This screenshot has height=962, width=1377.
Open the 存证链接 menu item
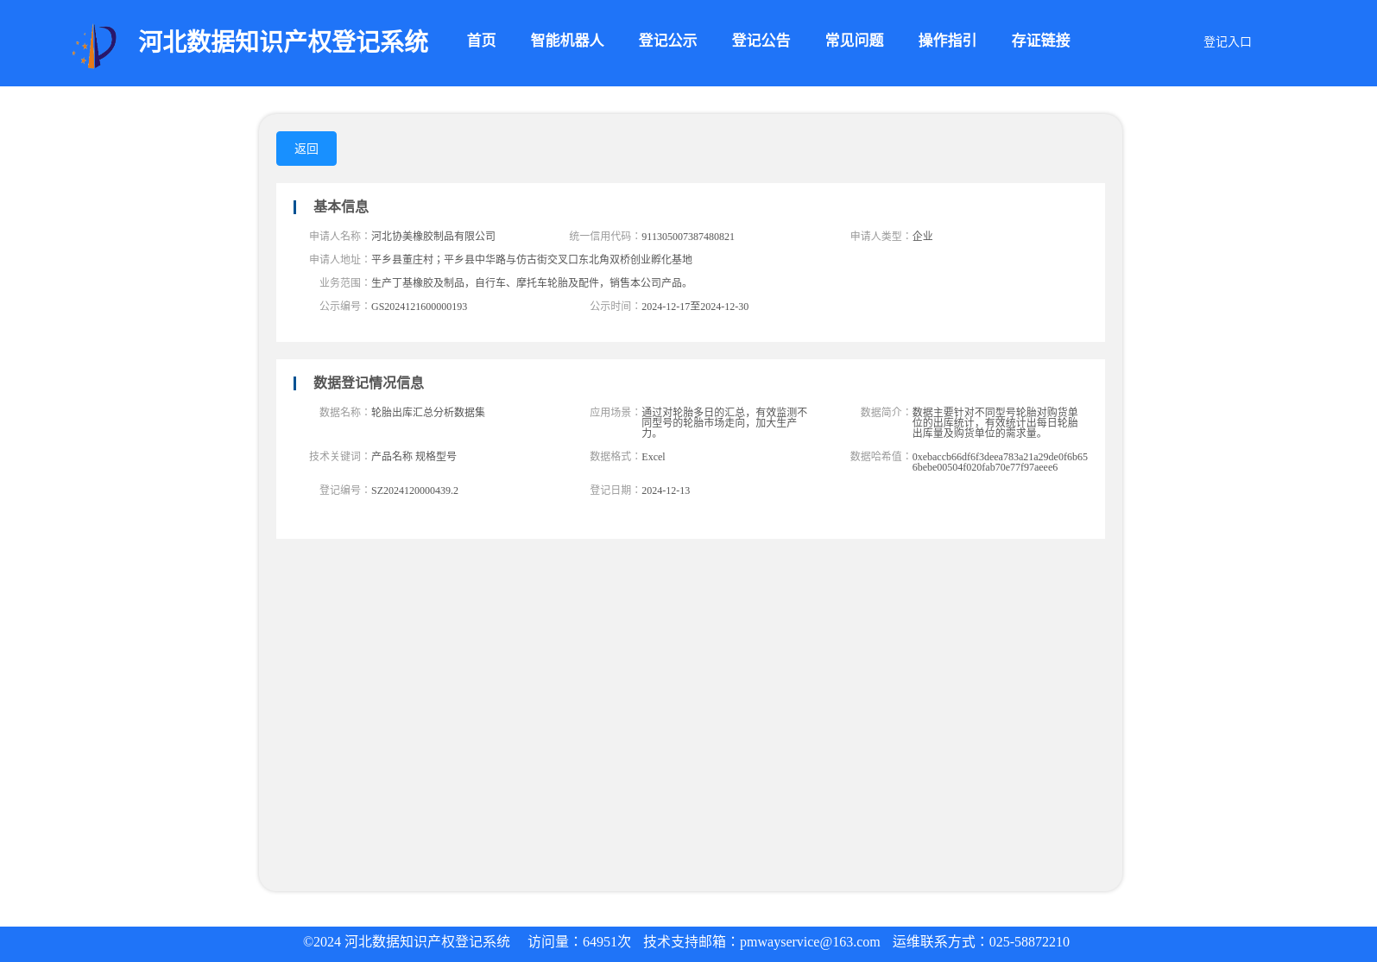tap(1040, 41)
